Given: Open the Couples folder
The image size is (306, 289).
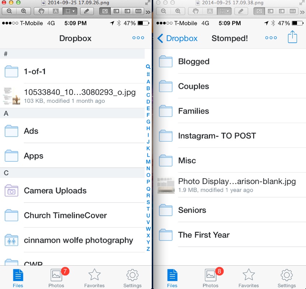Looking at the screenshot, I should [x=230, y=86].
